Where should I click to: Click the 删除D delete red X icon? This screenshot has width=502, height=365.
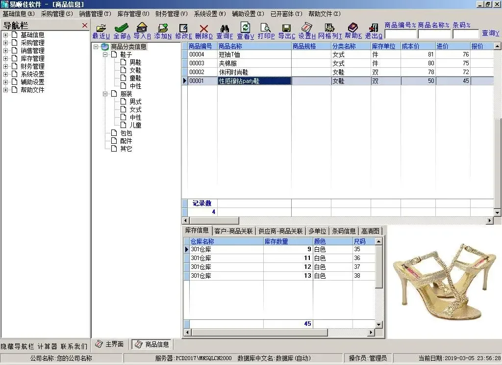click(x=203, y=28)
